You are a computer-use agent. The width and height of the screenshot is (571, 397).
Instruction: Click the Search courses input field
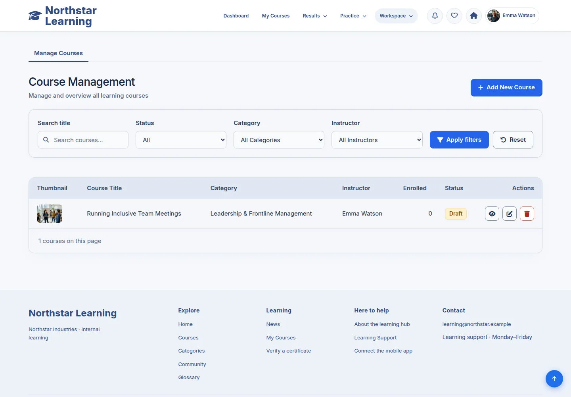click(x=83, y=140)
